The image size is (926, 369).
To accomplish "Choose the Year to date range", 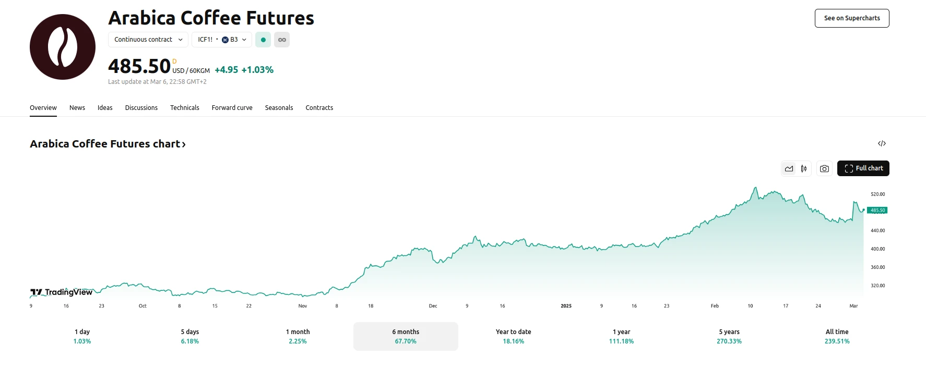I will pyautogui.click(x=513, y=336).
